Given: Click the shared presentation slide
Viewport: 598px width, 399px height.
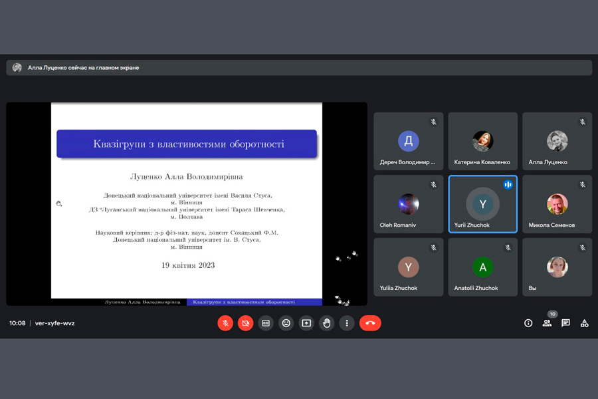Looking at the screenshot, I should [187, 204].
